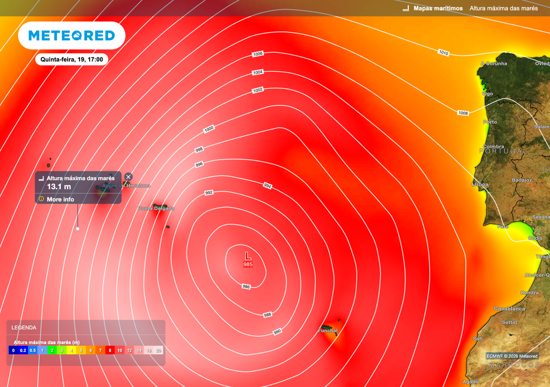Click the white map point marker dot
550x387 pixels.
[78, 228]
